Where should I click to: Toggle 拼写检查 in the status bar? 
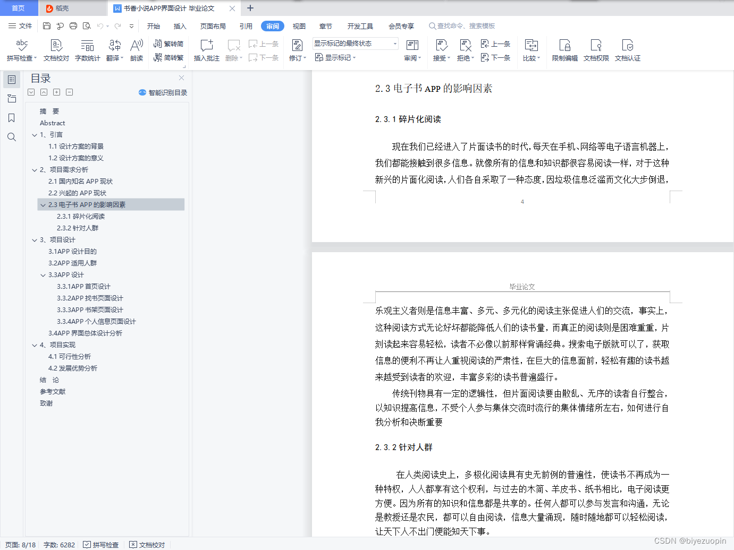point(102,545)
